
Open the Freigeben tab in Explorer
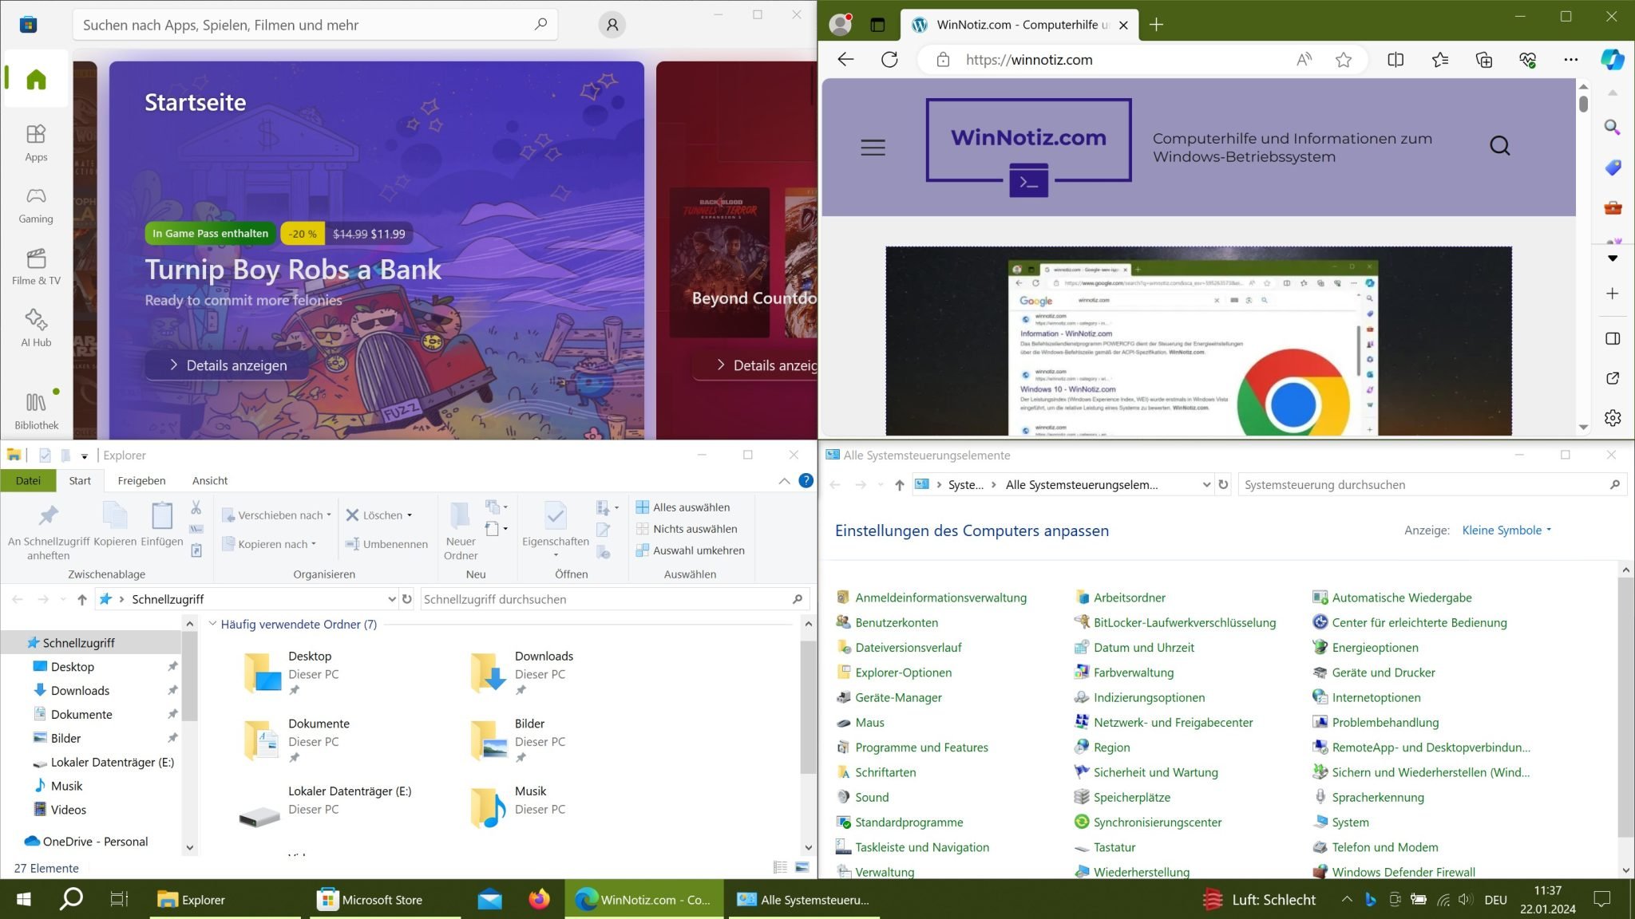coord(141,480)
